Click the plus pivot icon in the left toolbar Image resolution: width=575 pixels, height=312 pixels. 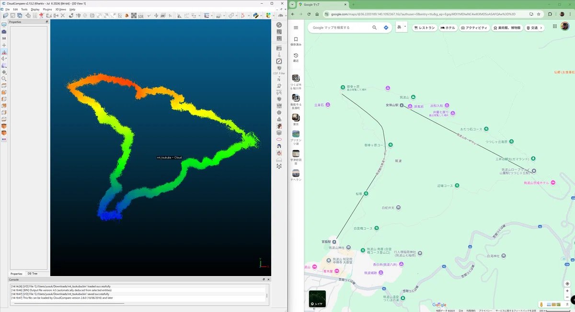coord(4,45)
